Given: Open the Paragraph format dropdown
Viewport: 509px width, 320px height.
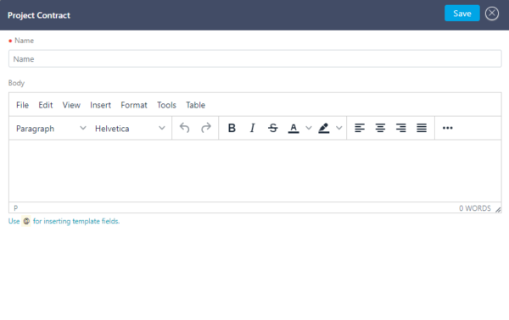Looking at the screenshot, I should pos(51,129).
